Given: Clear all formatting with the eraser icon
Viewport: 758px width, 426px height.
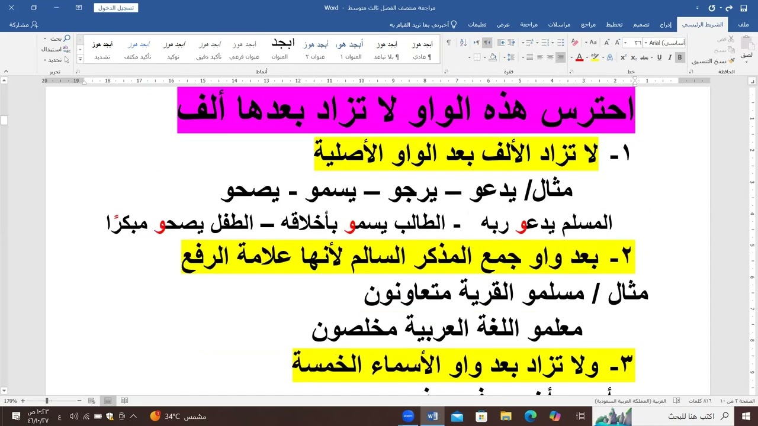Looking at the screenshot, I should point(575,43).
